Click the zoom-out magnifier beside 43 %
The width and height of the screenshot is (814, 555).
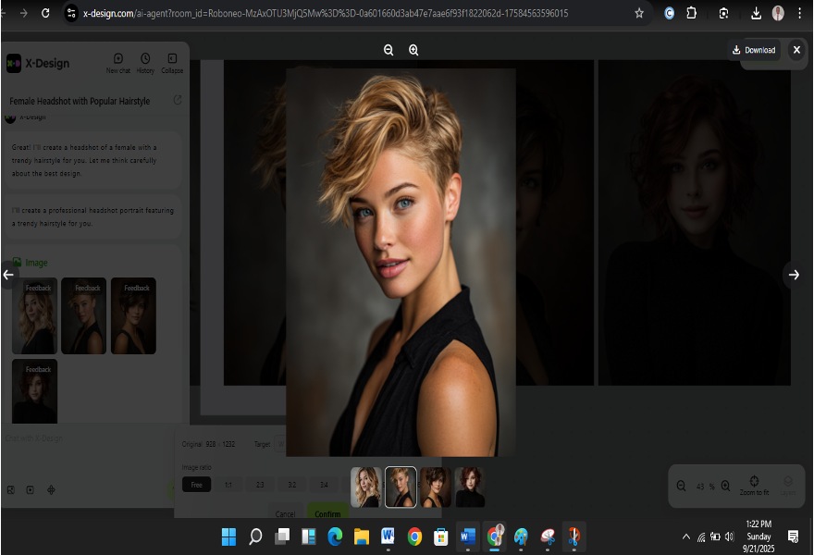point(682,486)
